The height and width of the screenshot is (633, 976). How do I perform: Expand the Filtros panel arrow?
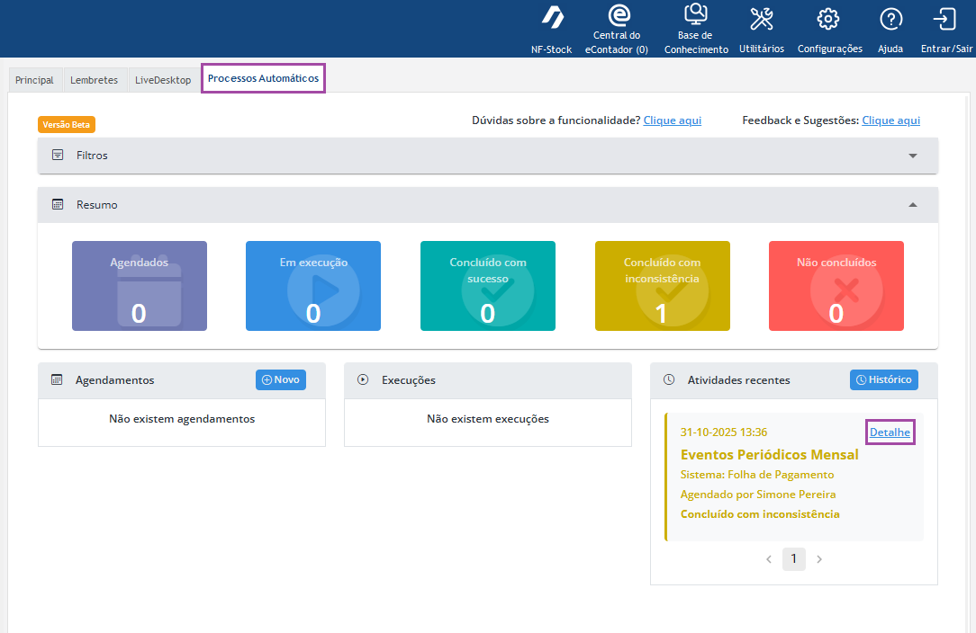click(913, 156)
